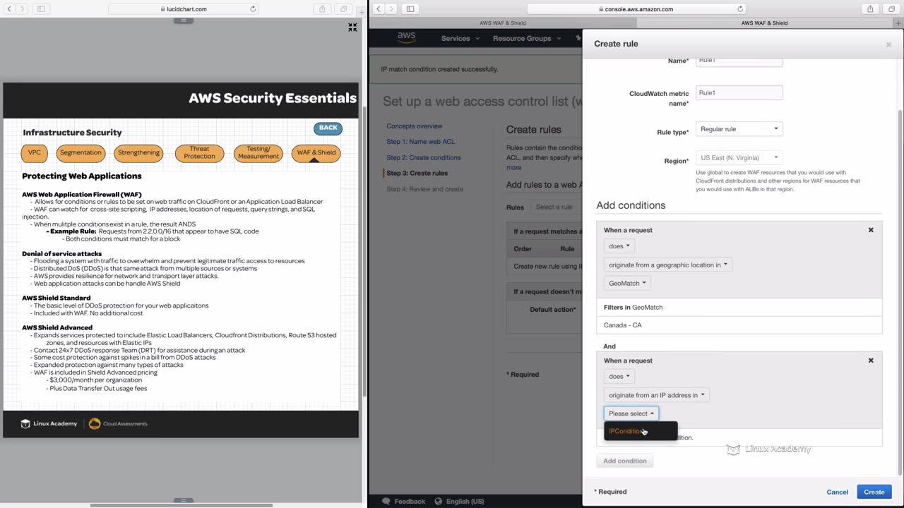
Task: Change language from English (US)
Action: pos(465,501)
